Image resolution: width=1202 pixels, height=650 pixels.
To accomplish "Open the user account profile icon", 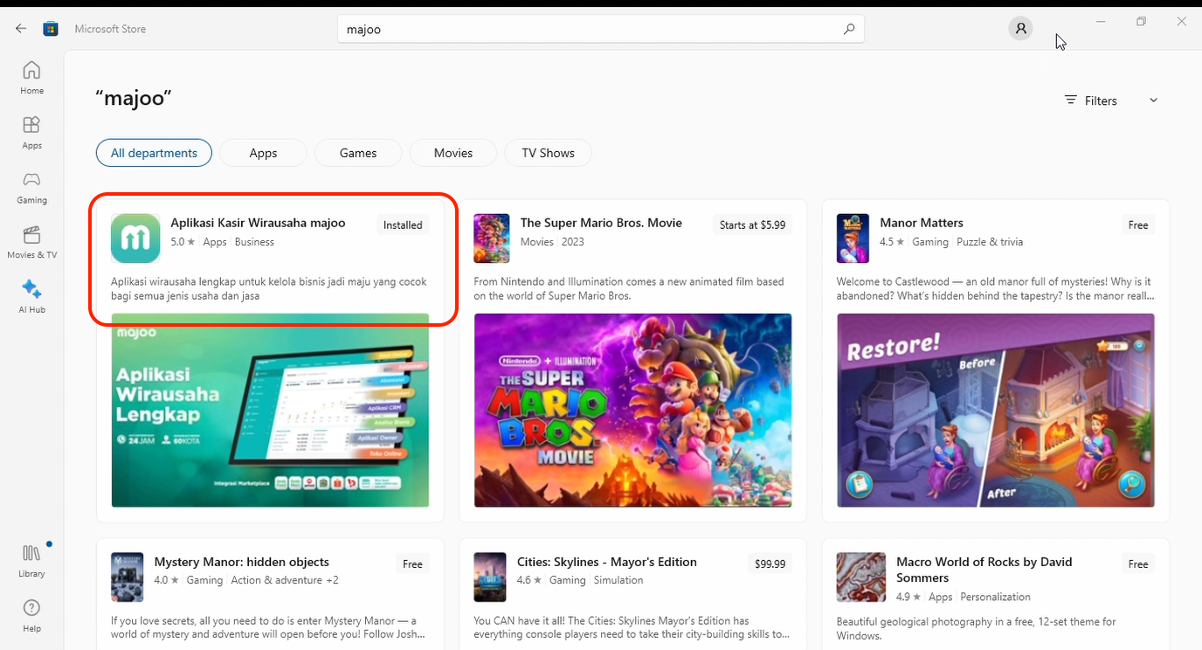I will click(x=1020, y=29).
